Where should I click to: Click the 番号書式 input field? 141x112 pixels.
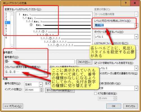click(39, 62)
